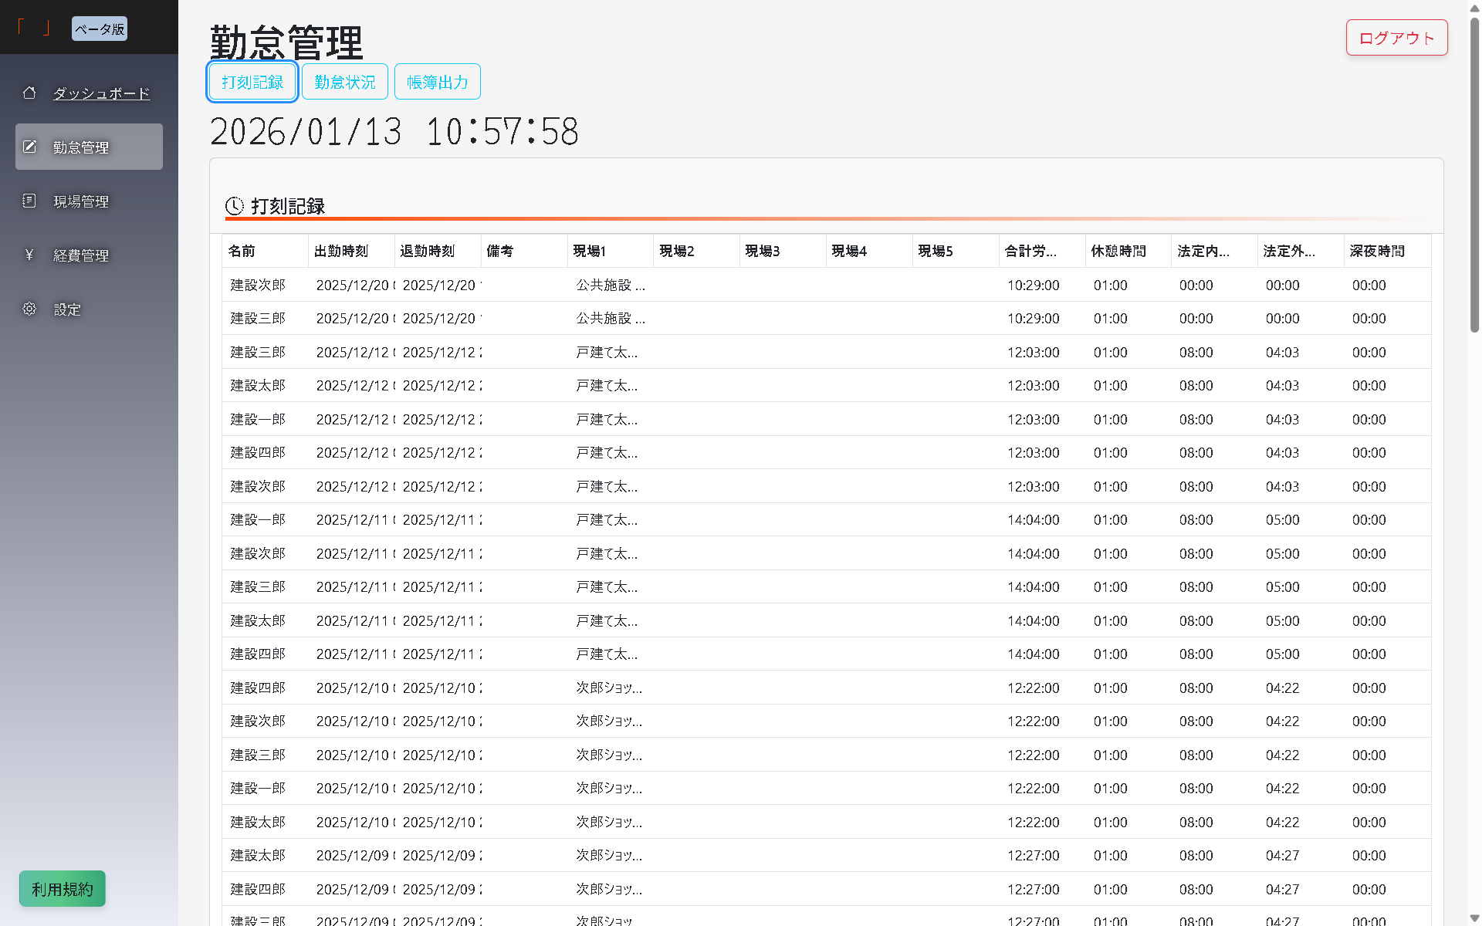The image size is (1482, 926).
Task: Open settings via the gear icon
Action: pyautogui.click(x=29, y=309)
